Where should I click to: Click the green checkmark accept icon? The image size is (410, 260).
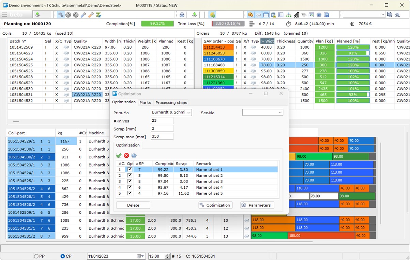(119, 155)
